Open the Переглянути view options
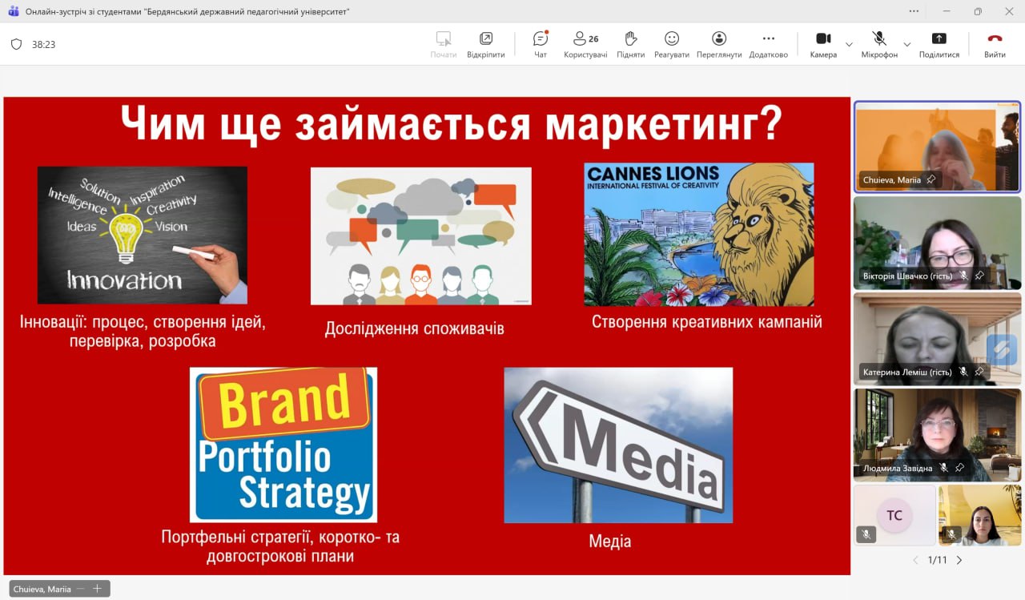This screenshot has width=1025, height=600. pos(719,44)
